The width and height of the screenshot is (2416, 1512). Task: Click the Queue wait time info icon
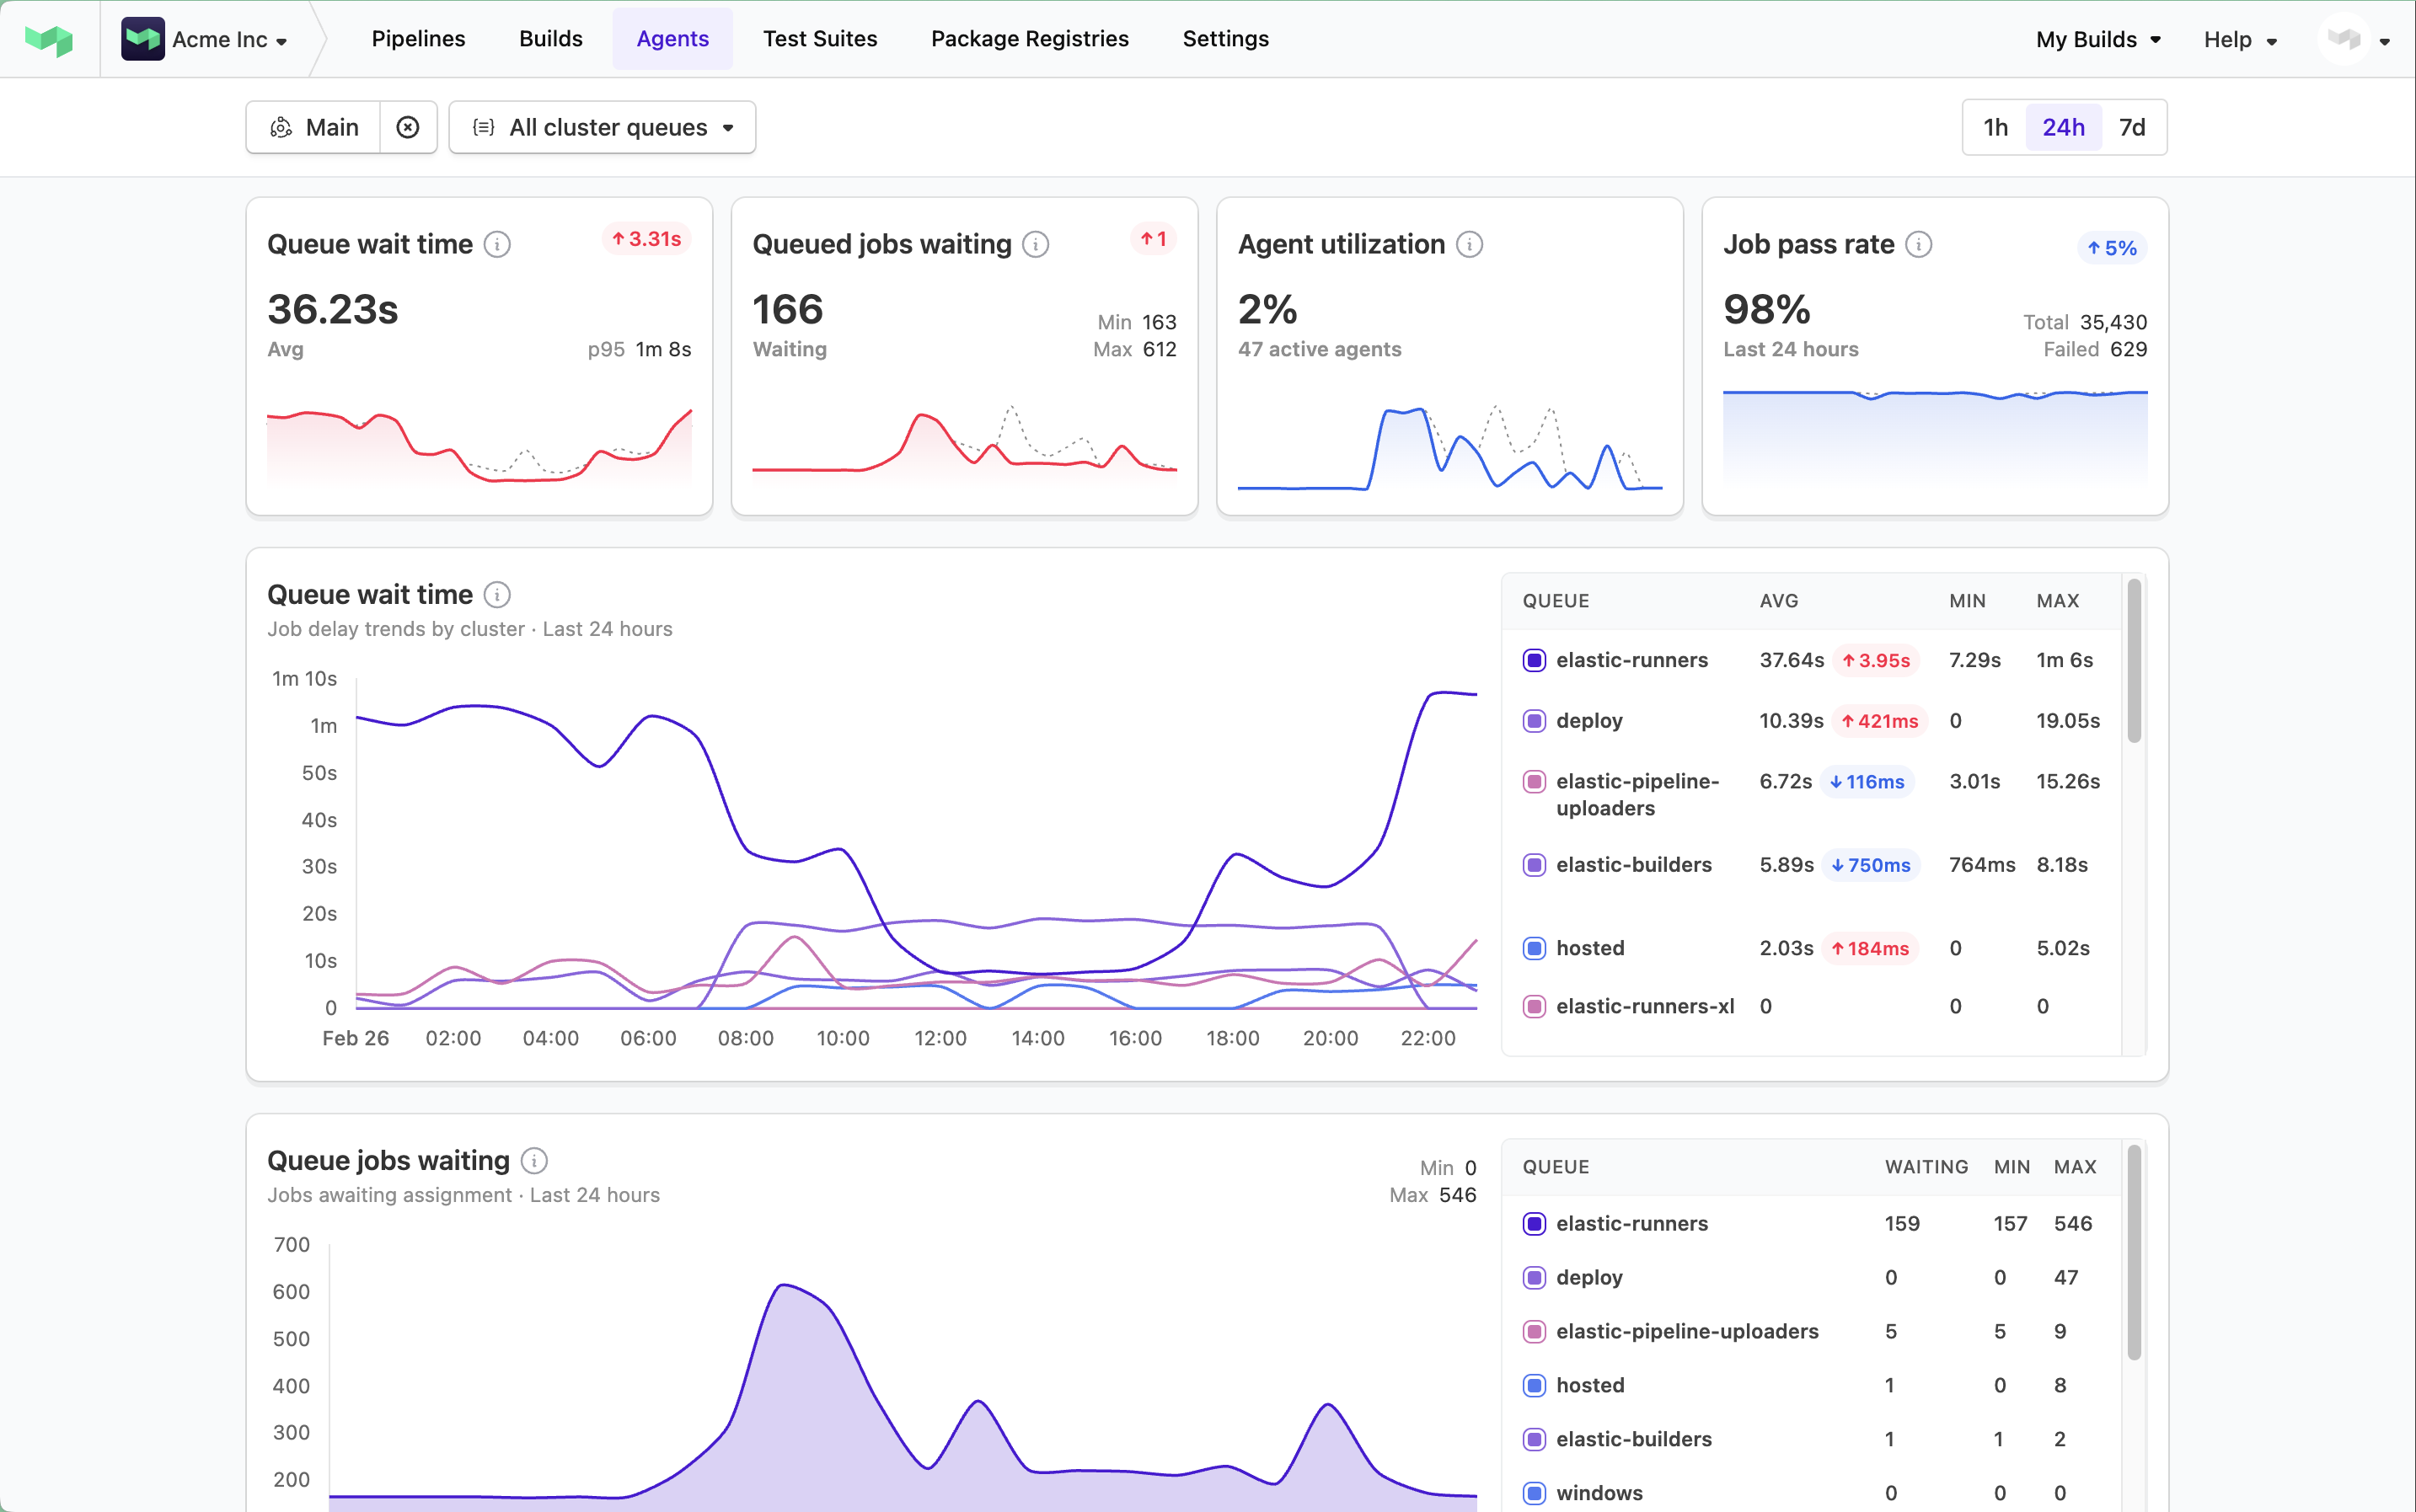(497, 243)
